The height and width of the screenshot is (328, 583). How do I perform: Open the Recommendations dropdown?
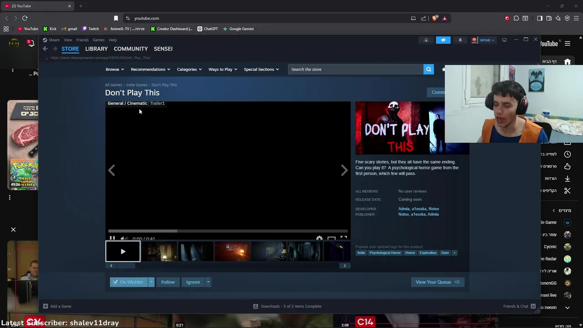coord(150,69)
